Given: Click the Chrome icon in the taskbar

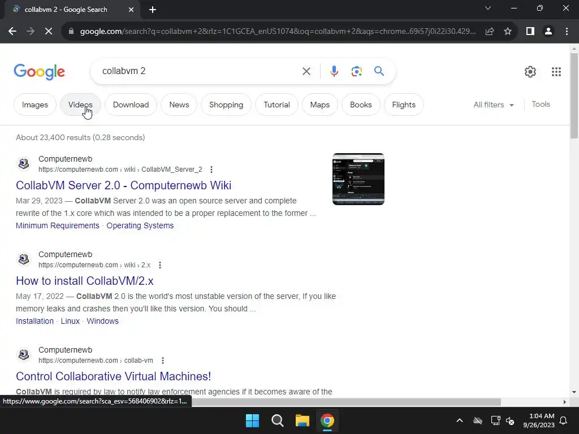Looking at the screenshot, I should 327,420.
